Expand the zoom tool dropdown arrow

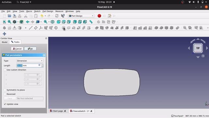pos(49,22)
